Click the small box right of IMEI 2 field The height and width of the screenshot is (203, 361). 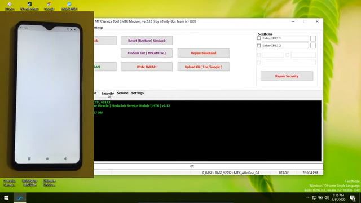(313, 46)
